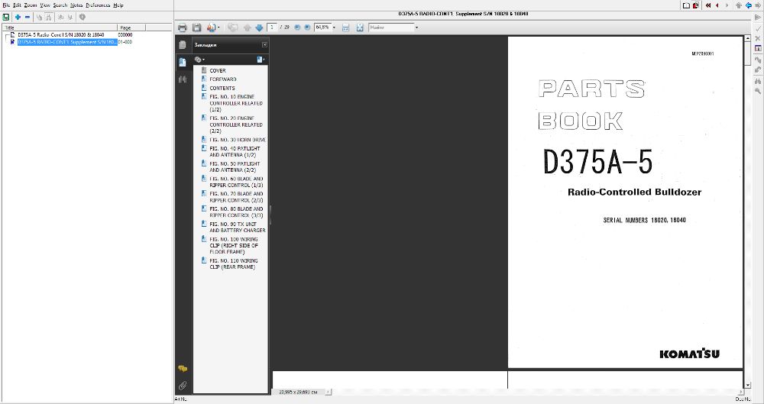Open the Найти search field dropdown arrow
This screenshot has height=404, width=764.
coord(416,27)
